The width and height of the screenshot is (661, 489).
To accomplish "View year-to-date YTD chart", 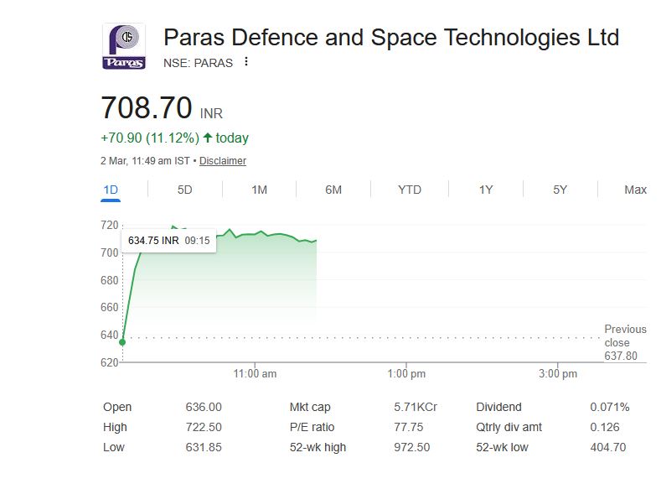I will [x=409, y=190].
